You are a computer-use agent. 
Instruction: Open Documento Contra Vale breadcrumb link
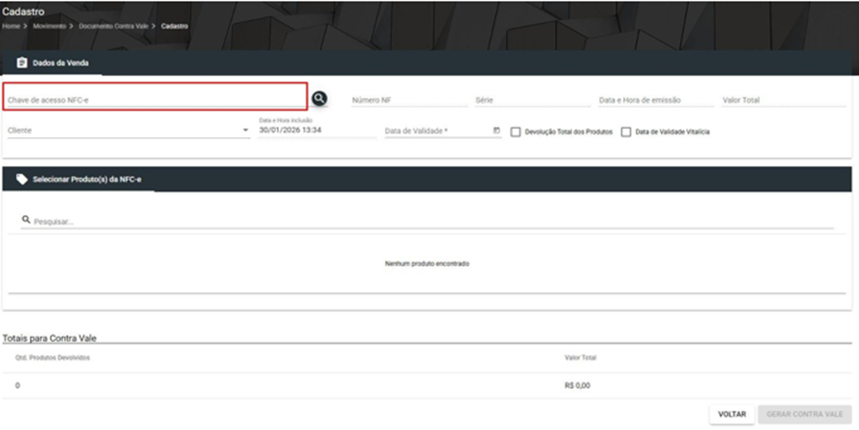(x=113, y=26)
